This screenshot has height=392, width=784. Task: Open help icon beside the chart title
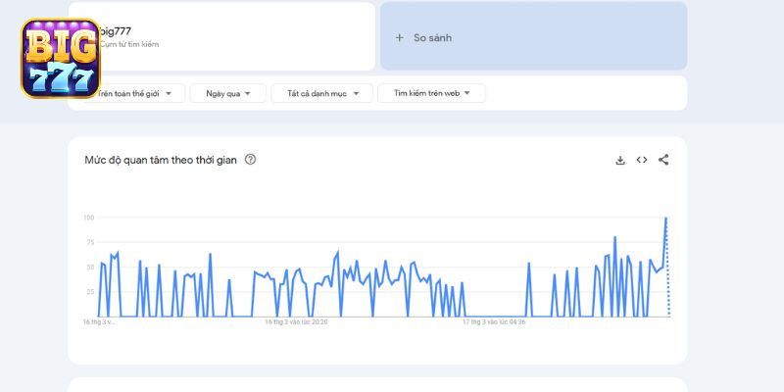pyautogui.click(x=250, y=160)
